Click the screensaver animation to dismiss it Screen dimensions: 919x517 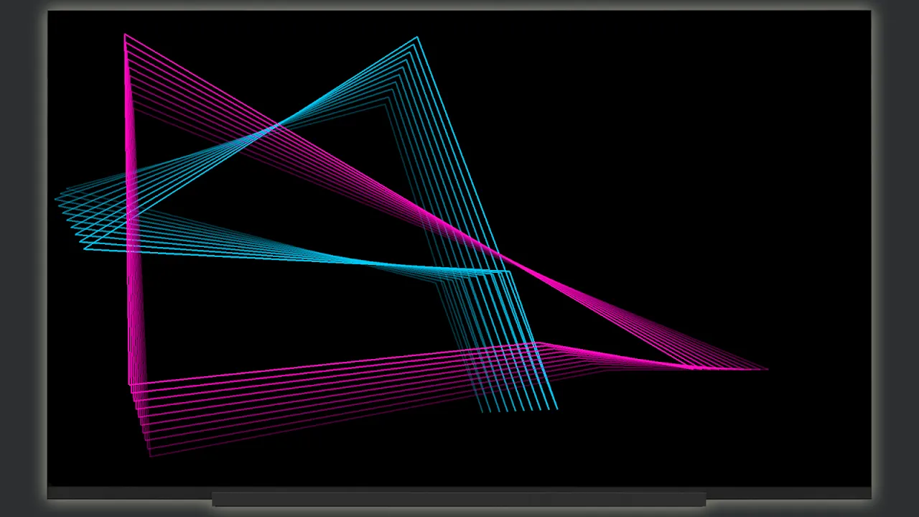click(459, 248)
